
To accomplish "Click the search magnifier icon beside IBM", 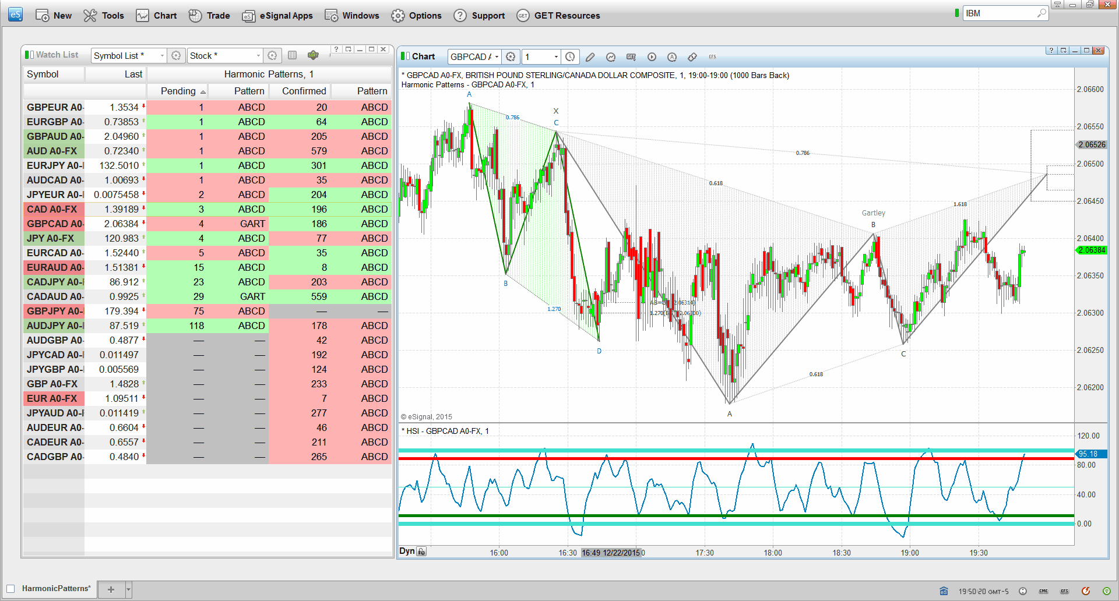I will pyautogui.click(x=1041, y=13).
